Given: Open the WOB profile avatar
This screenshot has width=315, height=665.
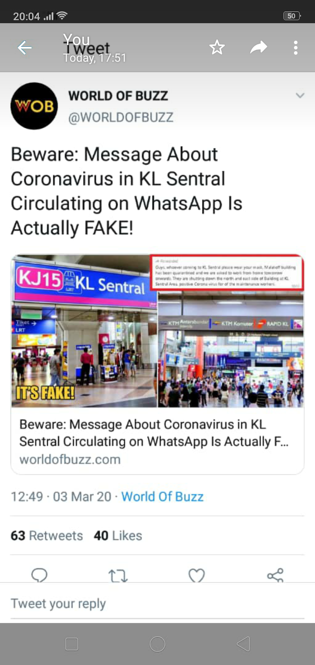Looking at the screenshot, I should (x=34, y=106).
